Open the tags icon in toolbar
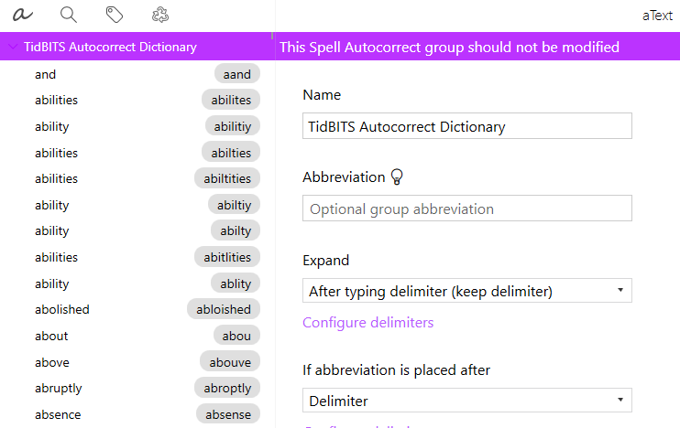Screen dimensions: 680x428 pyautogui.click(x=114, y=15)
